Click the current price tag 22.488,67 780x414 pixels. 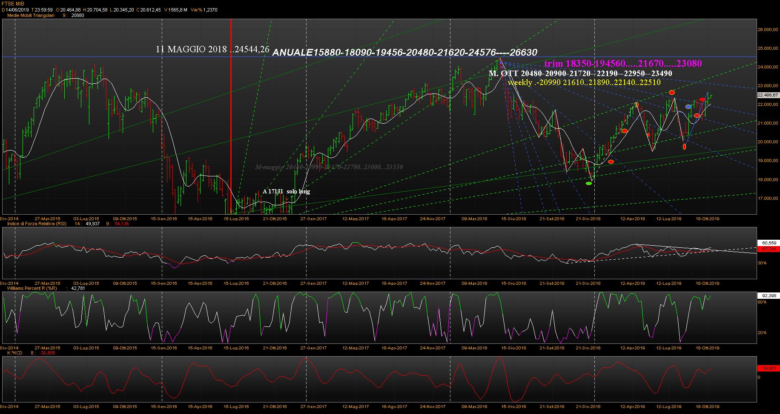(x=768, y=95)
